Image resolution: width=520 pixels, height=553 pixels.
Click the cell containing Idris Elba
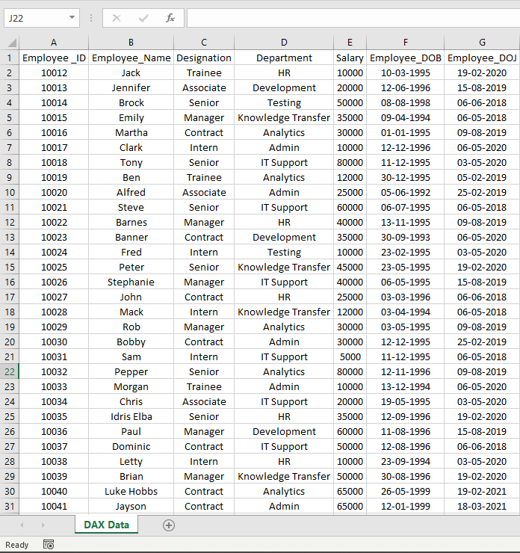[x=131, y=416]
